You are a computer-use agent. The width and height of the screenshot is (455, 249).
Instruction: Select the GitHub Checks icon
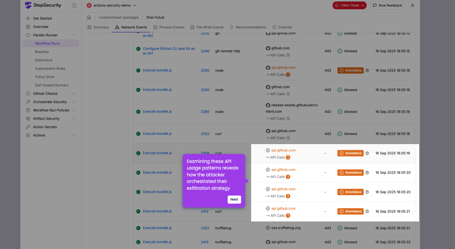28,93
